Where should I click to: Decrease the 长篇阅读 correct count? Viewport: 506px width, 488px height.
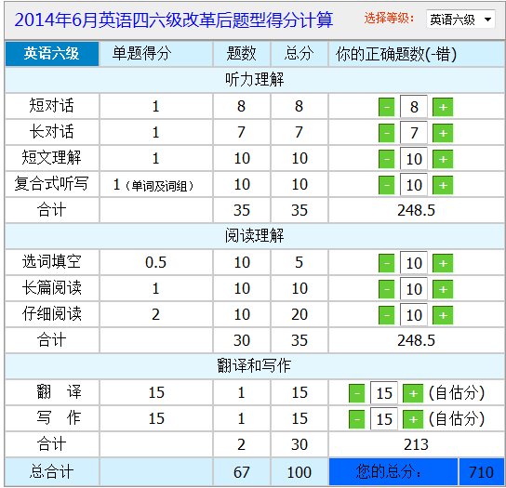tap(386, 289)
